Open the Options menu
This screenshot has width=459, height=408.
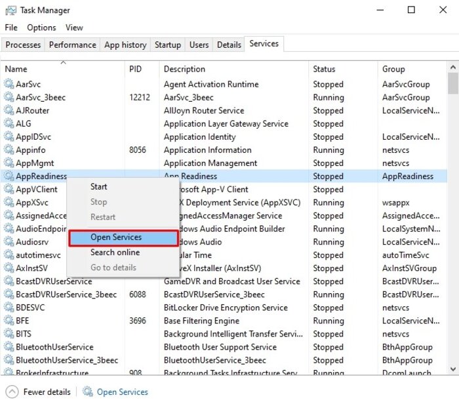41,28
